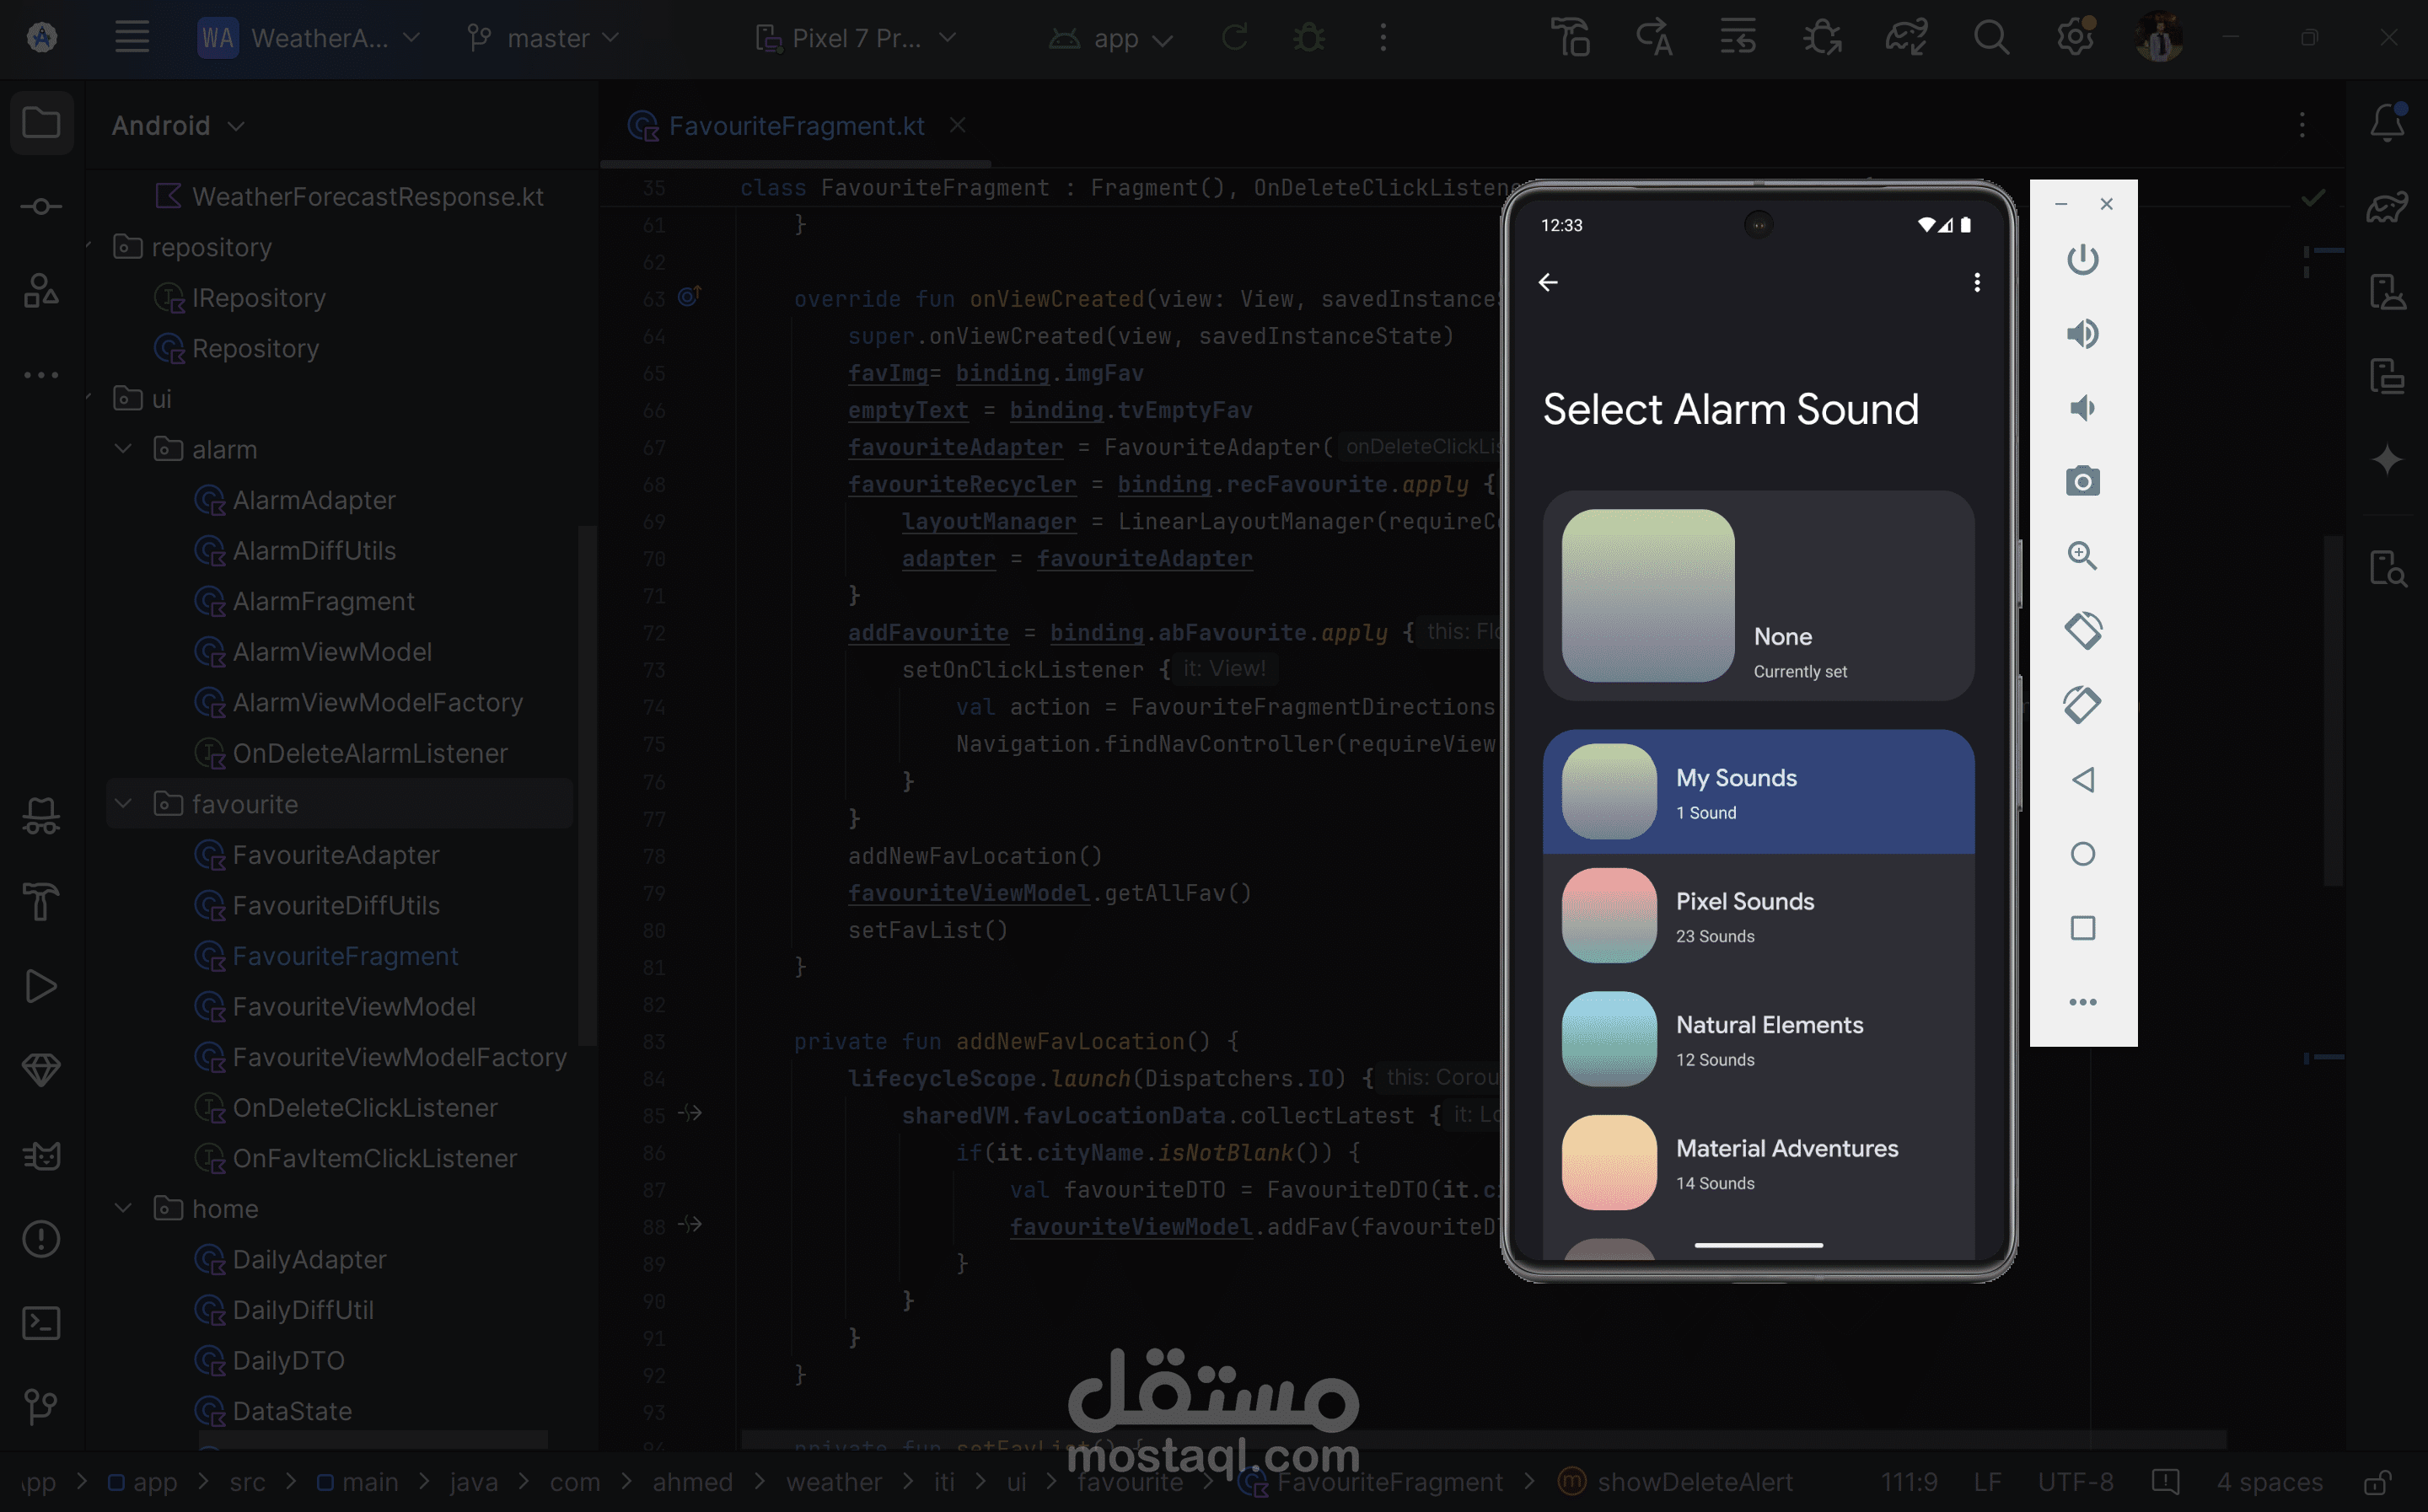The width and height of the screenshot is (2428, 1512).
Task: Click the None sound gradient thumbnail
Action: click(x=1647, y=596)
